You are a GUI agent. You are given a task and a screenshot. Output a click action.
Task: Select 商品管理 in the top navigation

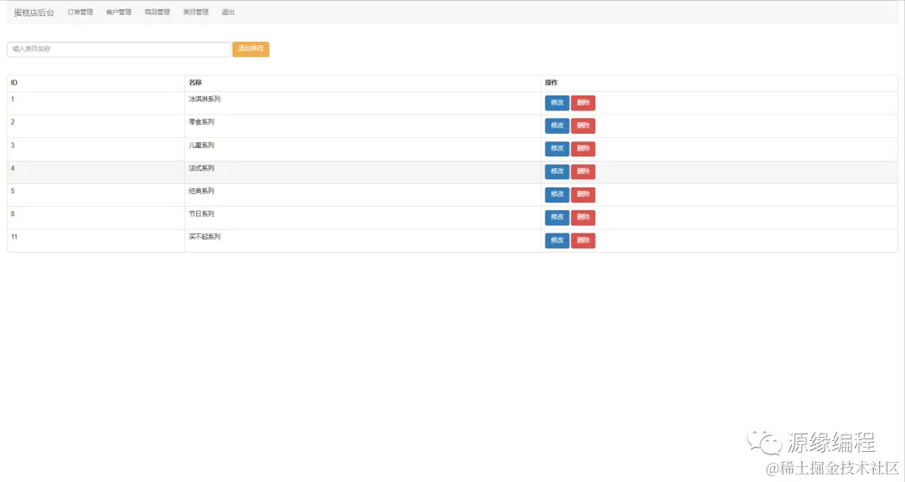(158, 12)
